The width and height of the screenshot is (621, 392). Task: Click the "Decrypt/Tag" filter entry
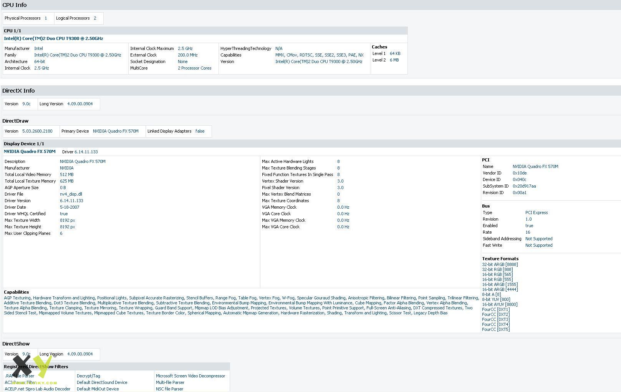pyautogui.click(x=88, y=376)
